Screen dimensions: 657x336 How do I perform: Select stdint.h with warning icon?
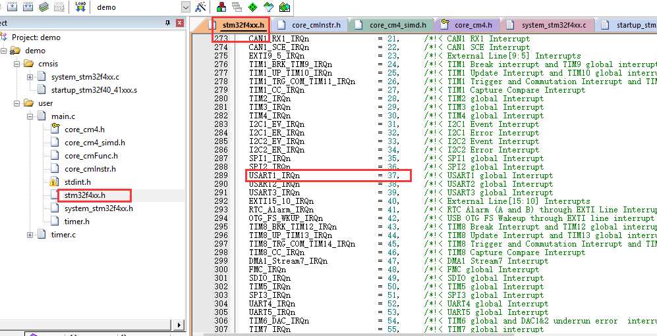point(78,182)
